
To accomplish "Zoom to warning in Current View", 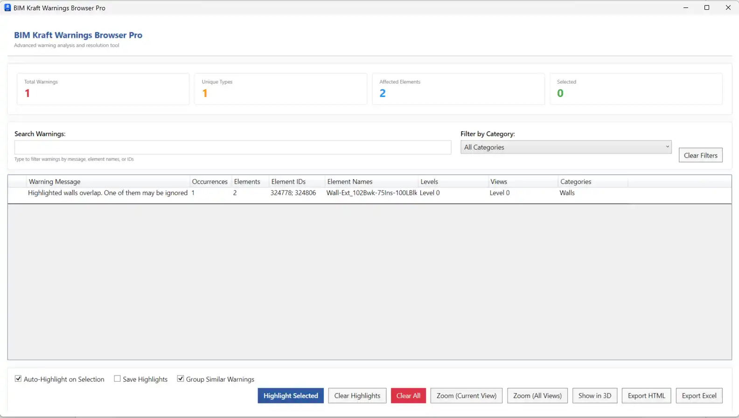I will [x=466, y=396].
